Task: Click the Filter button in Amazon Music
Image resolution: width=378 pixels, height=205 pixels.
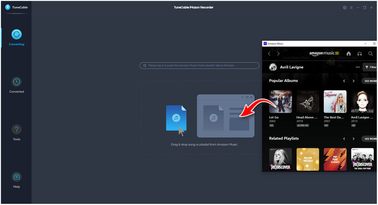Action: pyautogui.click(x=370, y=67)
